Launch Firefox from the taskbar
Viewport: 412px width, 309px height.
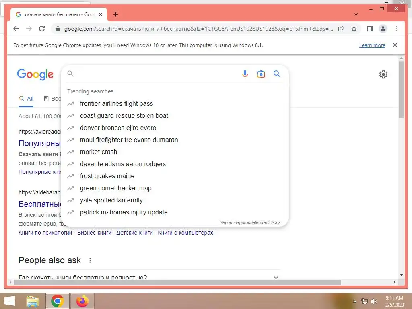82,301
